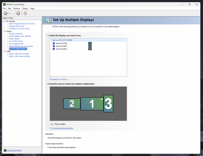
Task: Go to the Home page icon
Action: (25, 13)
